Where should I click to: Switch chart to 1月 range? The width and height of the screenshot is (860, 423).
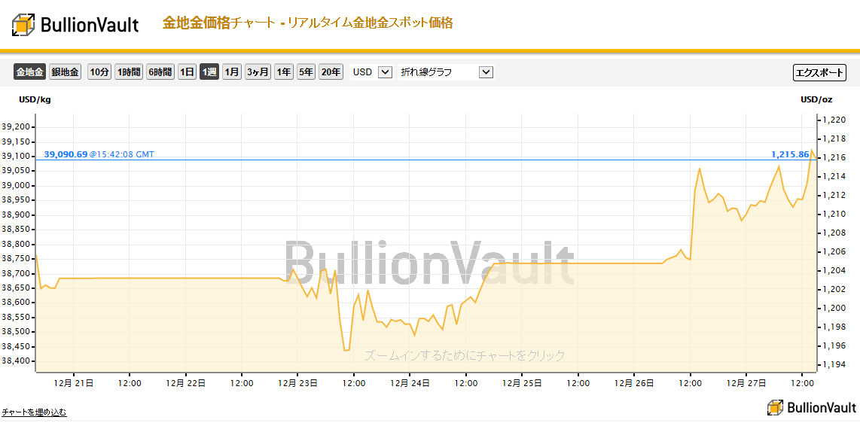(232, 72)
